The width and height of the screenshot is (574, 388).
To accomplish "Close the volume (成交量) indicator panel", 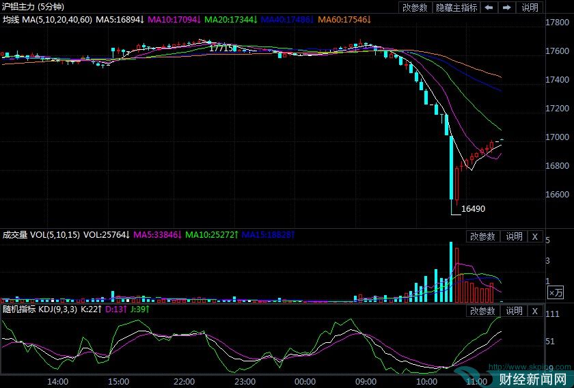I will tap(535, 236).
